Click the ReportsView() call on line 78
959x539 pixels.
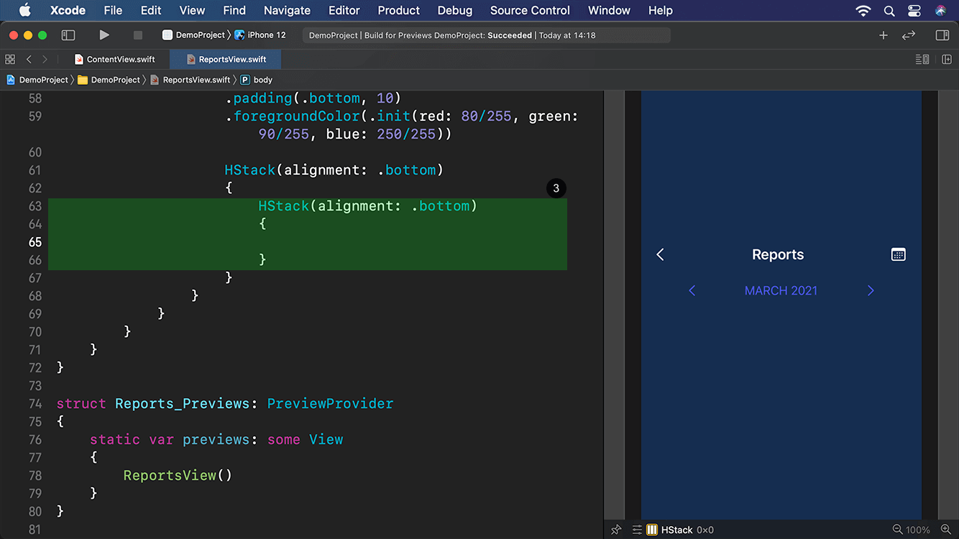coord(178,475)
